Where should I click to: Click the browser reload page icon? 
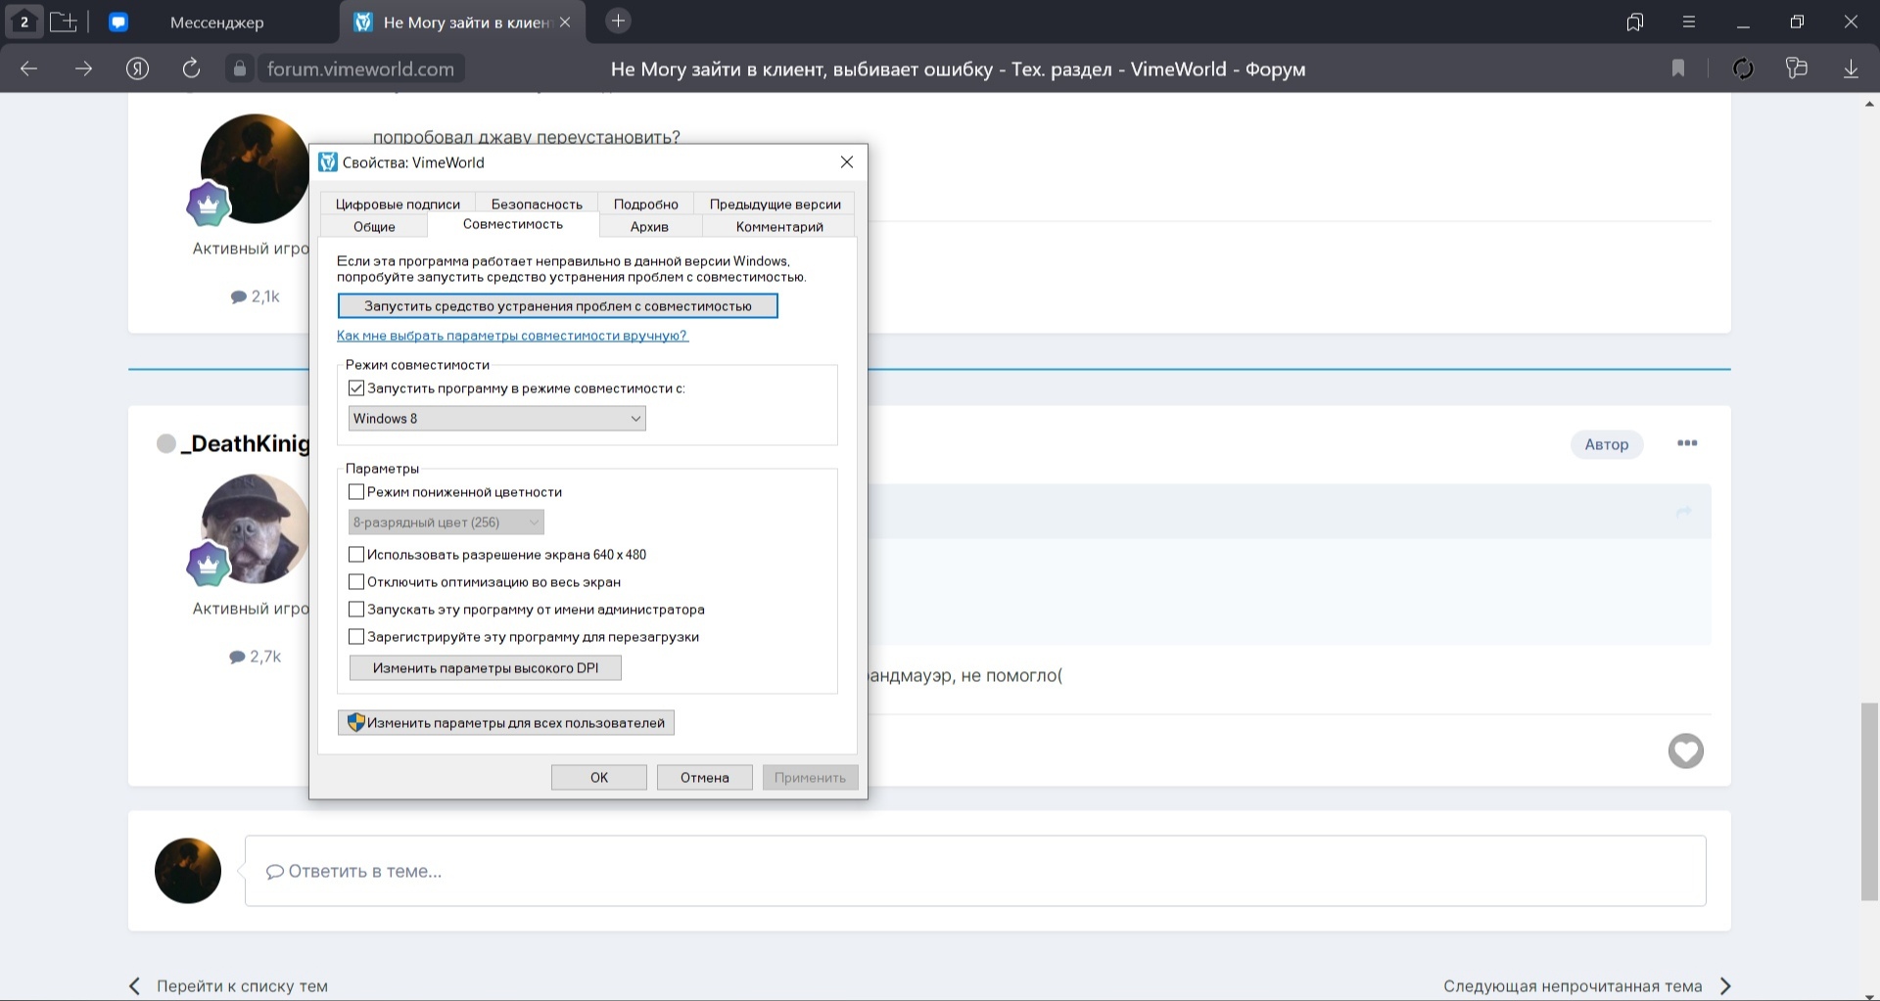point(191,68)
